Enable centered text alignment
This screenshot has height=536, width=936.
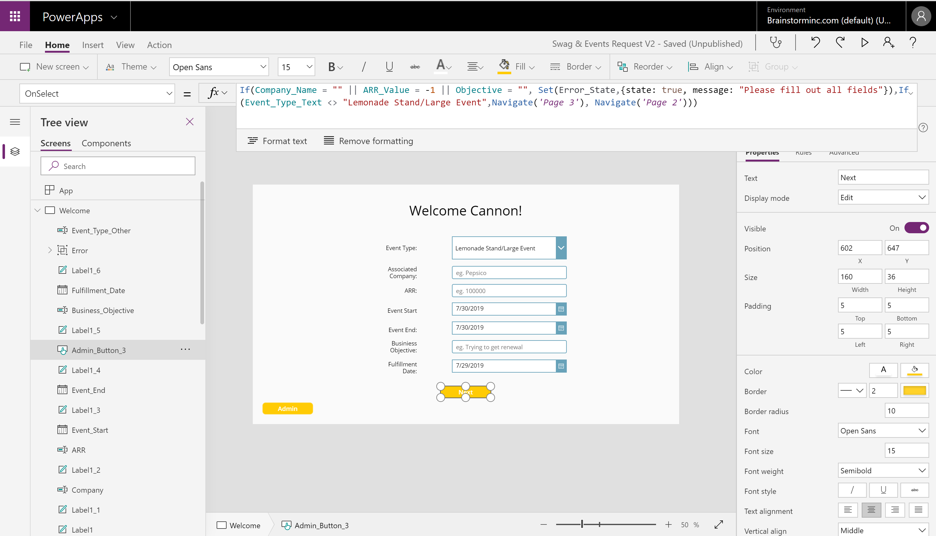(871, 510)
